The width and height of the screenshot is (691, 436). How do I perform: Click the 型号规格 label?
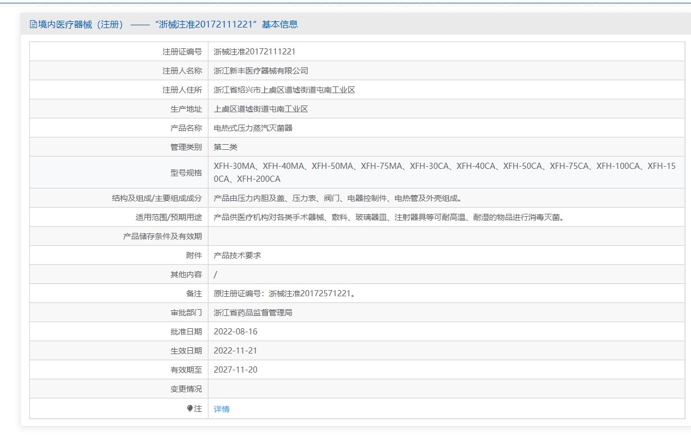click(x=186, y=173)
